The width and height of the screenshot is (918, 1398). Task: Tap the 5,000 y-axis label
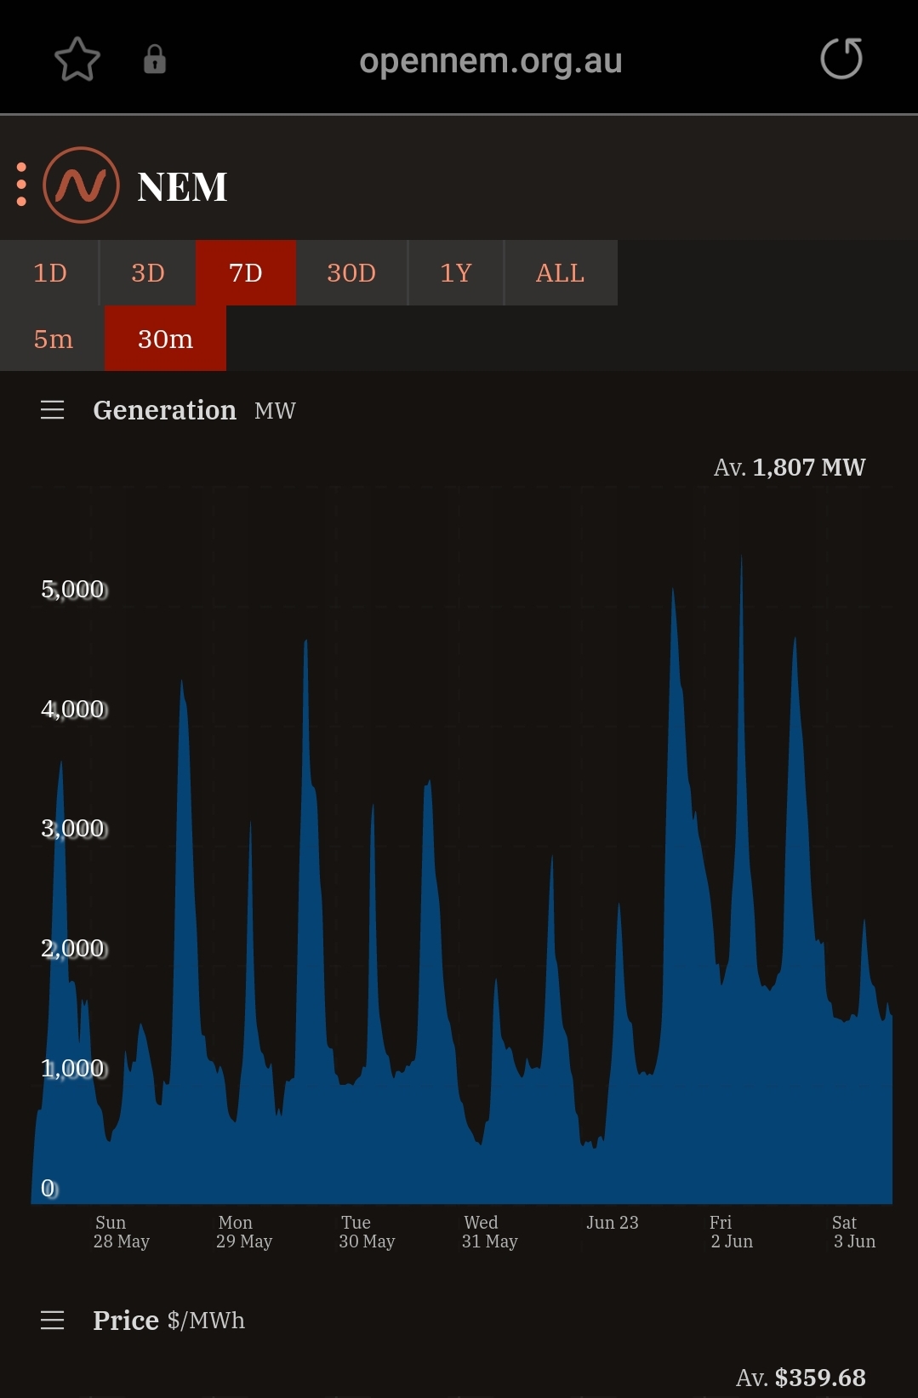73,589
